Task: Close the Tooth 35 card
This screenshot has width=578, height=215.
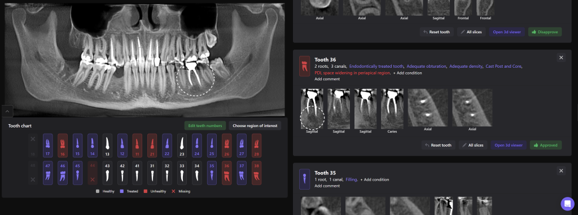Action: point(561,171)
